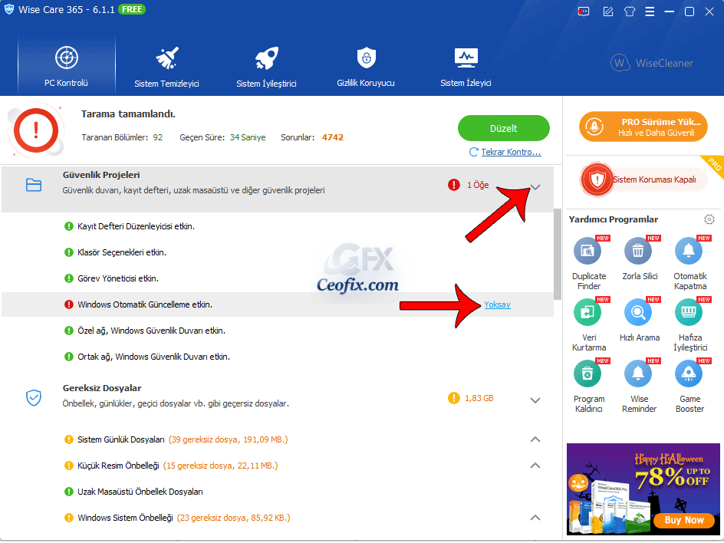Click the Gereksiz Dosyalar heading
The height and width of the screenshot is (543, 724).
(x=102, y=388)
